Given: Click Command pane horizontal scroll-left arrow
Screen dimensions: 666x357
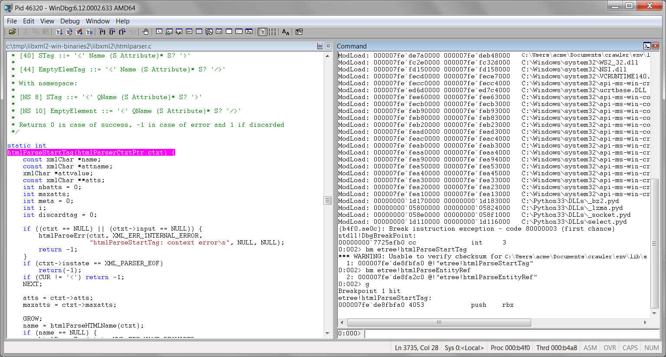Looking at the screenshot, I should click(342, 322).
